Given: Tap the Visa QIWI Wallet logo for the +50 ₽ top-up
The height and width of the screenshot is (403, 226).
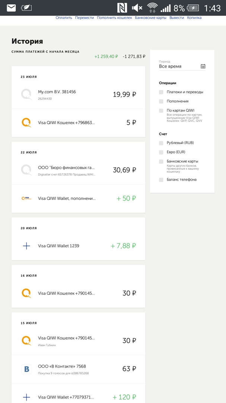Looking at the screenshot, I should pos(26,199).
